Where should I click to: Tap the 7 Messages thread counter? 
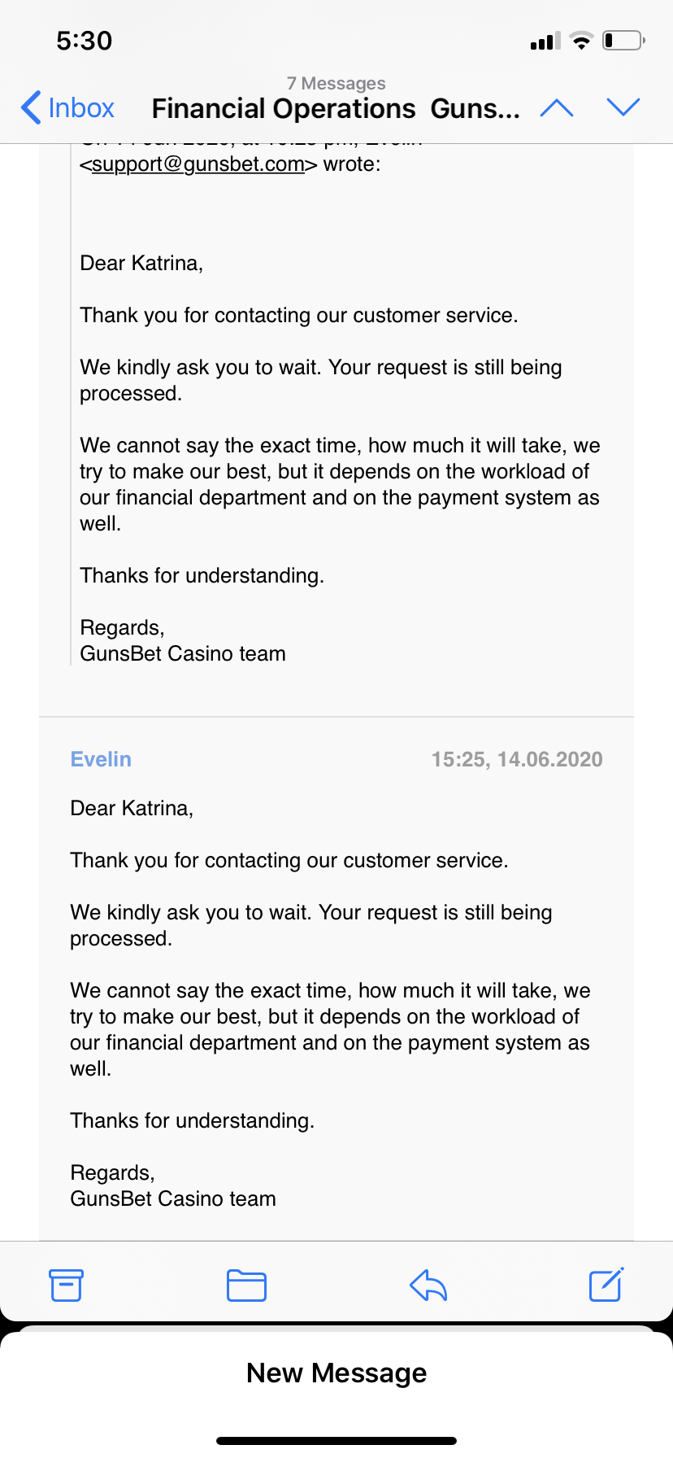[x=336, y=83]
